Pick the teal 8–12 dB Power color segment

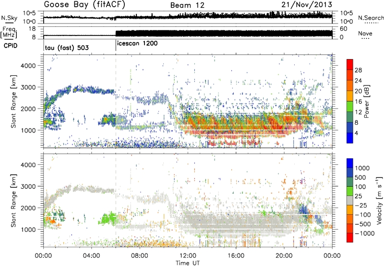coord(350,117)
